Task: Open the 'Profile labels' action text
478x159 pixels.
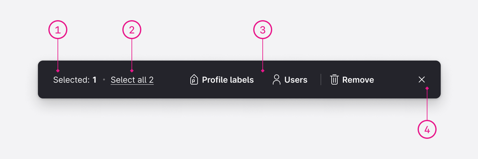Action: (x=228, y=80)
